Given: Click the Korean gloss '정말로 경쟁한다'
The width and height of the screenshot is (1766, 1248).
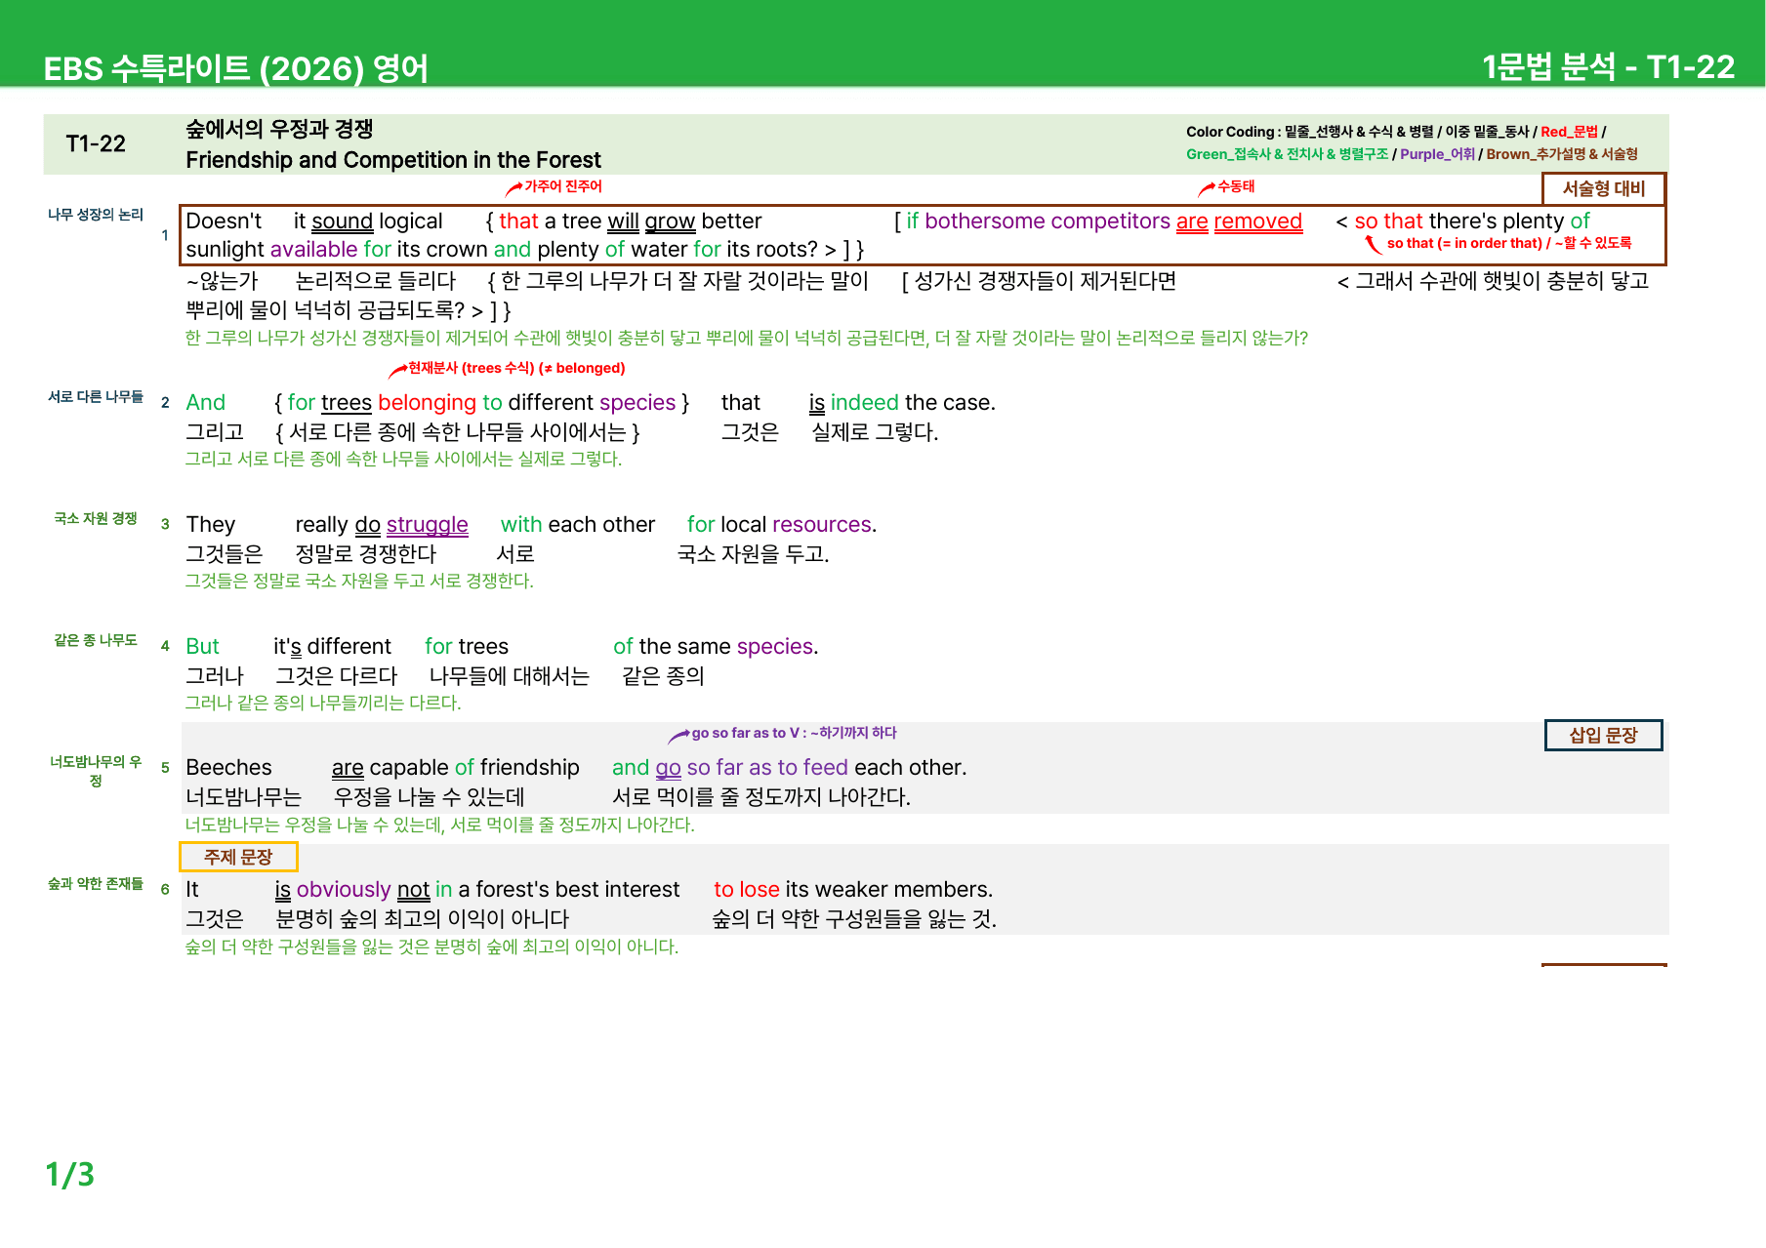Looking at the screenshot, I should [x=366, y=554].
